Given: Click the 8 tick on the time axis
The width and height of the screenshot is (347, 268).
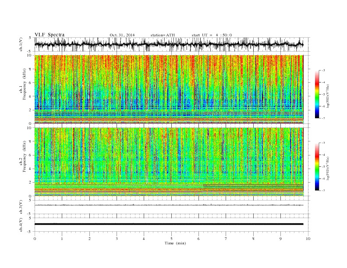Looking at the screenshot, I should [x=253, y=239].
